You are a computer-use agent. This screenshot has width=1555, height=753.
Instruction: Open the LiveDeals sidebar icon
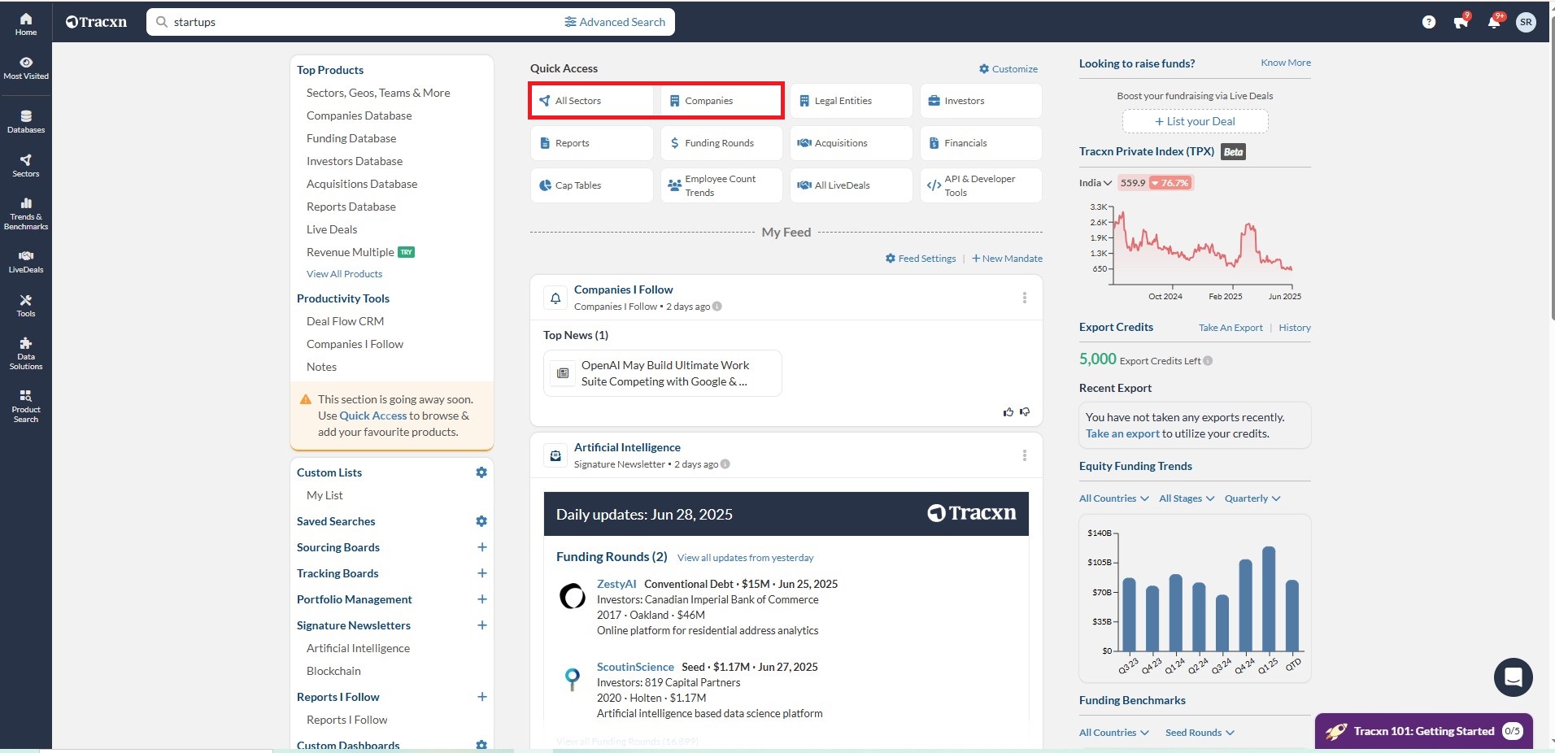tap(25, 261)
